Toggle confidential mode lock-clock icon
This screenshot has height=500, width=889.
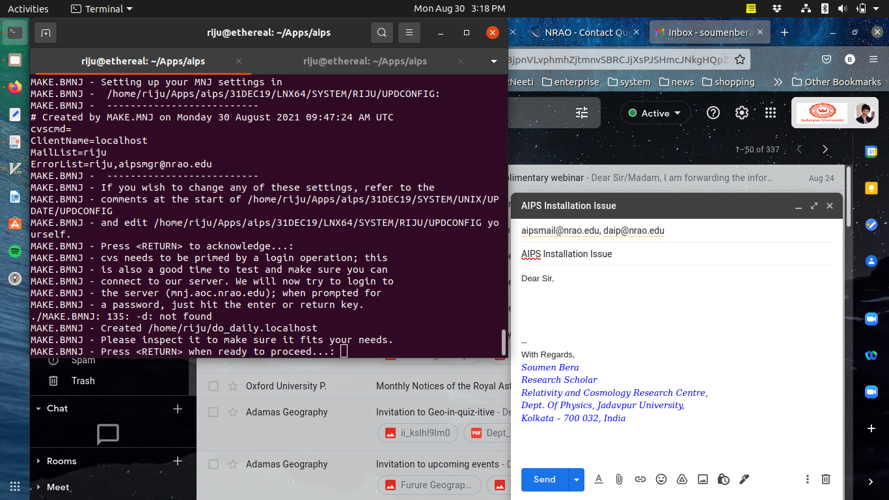pos(723,479)
